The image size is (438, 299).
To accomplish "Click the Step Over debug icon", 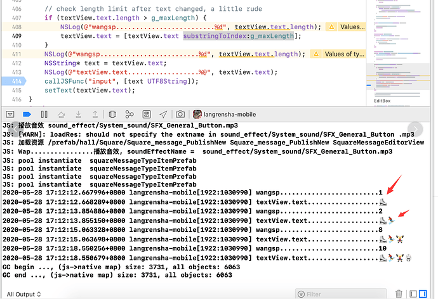I will click(x=61, y=114).
